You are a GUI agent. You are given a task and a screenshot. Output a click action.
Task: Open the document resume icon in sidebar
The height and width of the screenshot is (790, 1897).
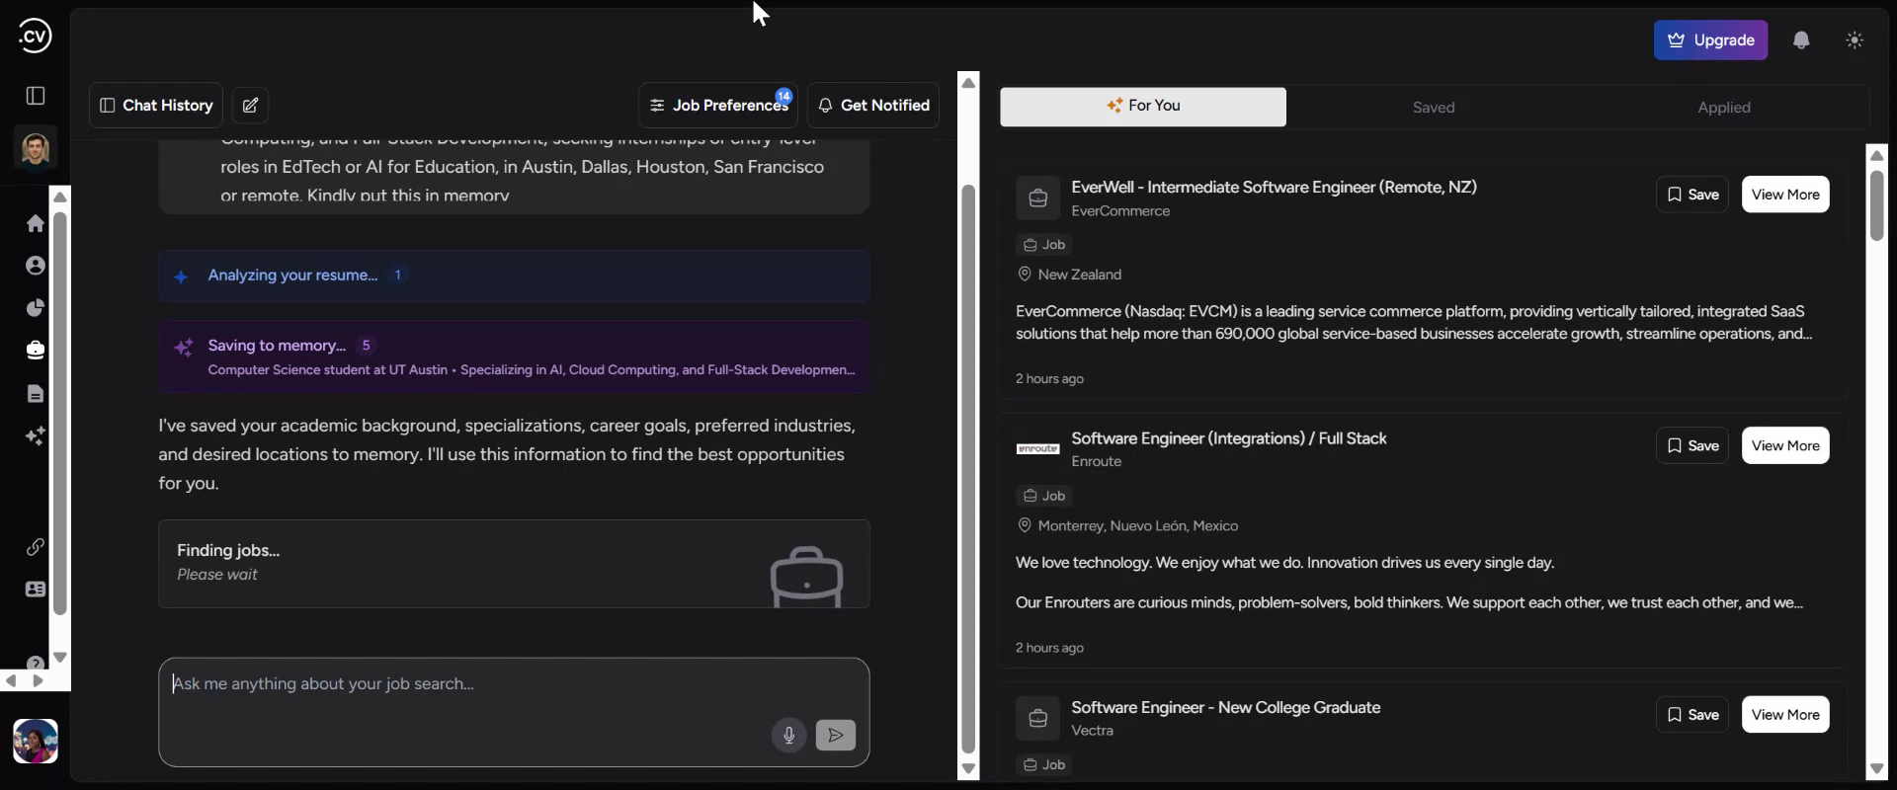(x=36, y=393)
